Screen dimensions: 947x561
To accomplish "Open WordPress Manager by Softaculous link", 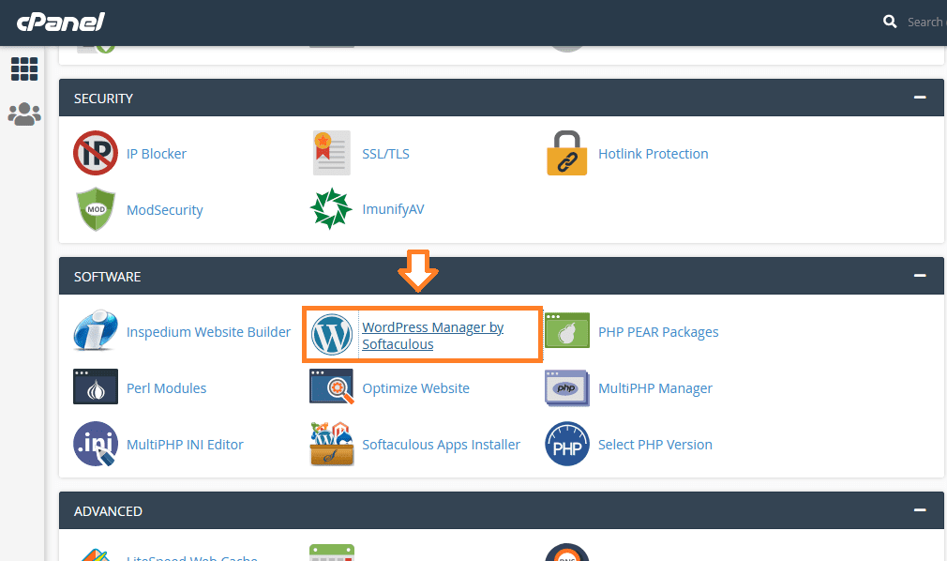I will pyautogui.click(x=432, y=336).
